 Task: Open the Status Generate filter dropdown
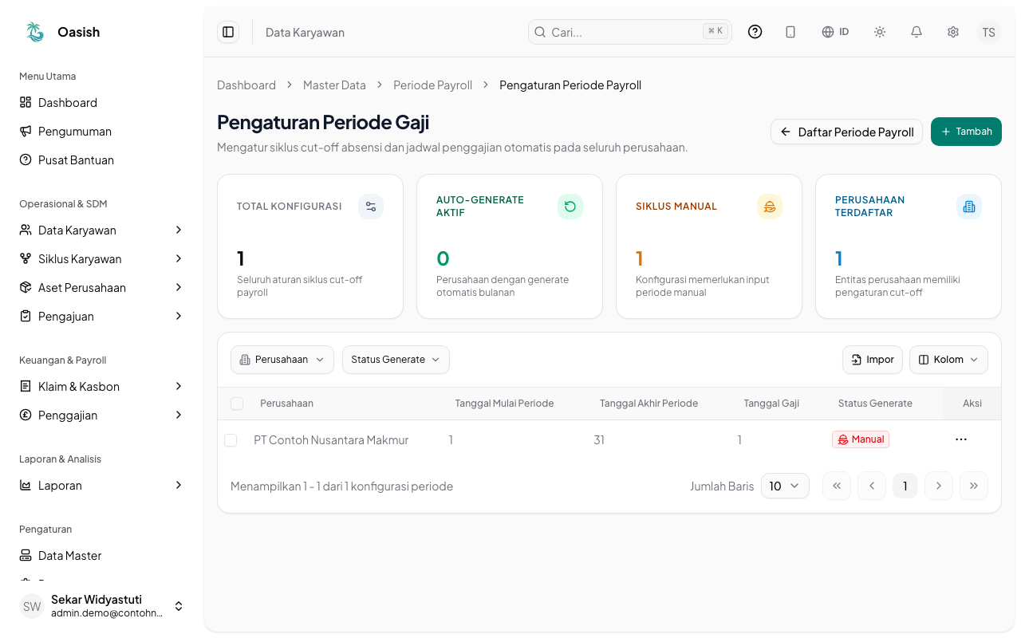tap(396, 360)
